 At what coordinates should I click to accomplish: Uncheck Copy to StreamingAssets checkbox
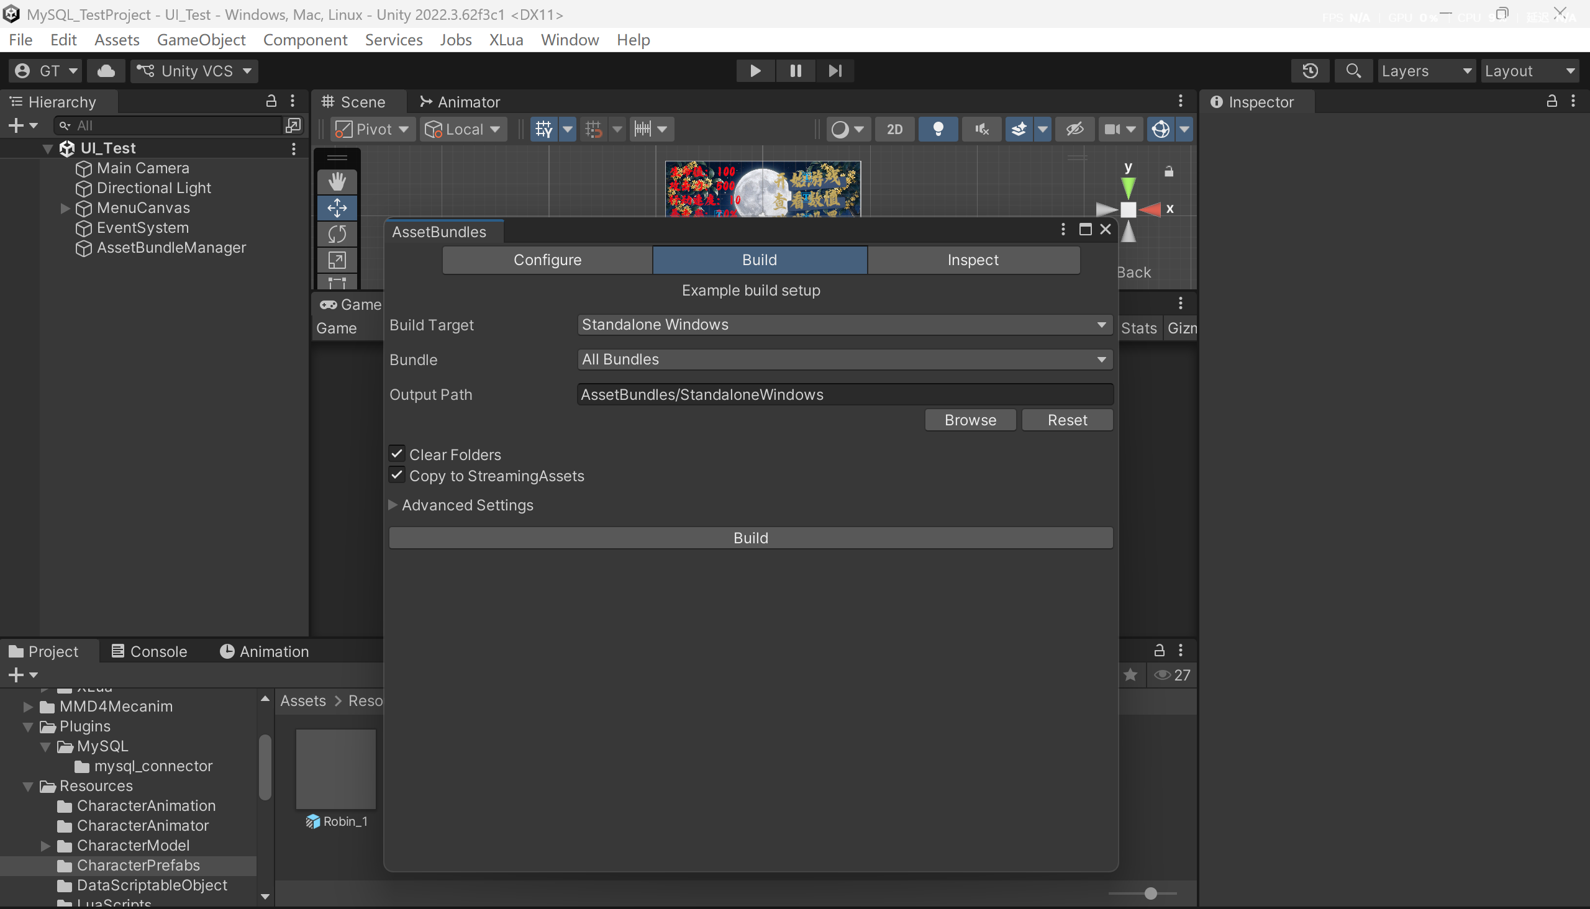pyautogui.click(x=396, y=475)
